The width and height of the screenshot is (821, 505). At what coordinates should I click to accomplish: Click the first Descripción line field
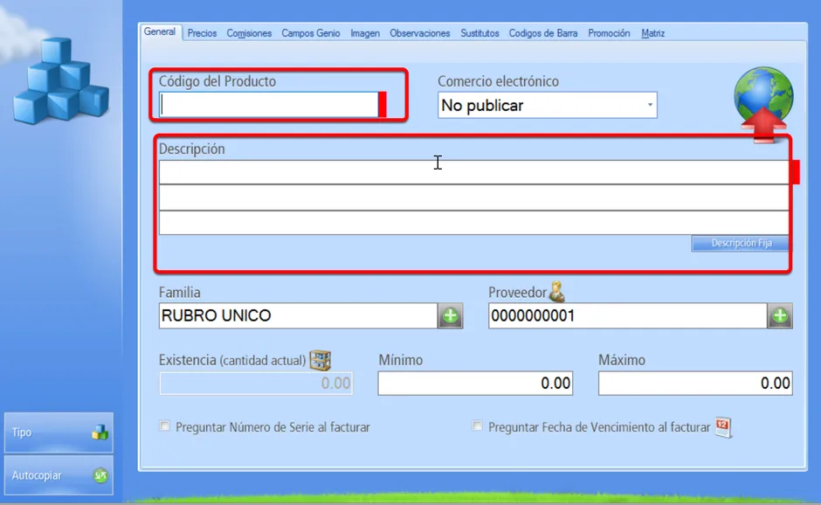click(x=474, y=172)
